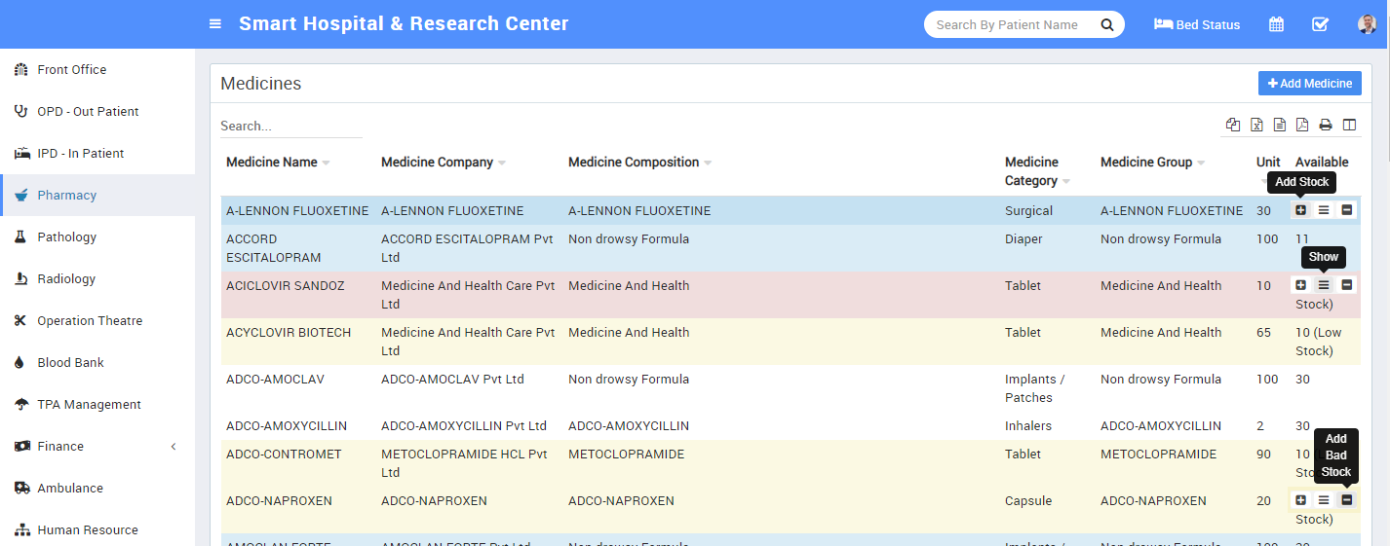This screenshot has height=546, width=1390.
Task: Toggle the sidebar with the hamburger icon
Action: pyautogui.click(x=215, y=24)
